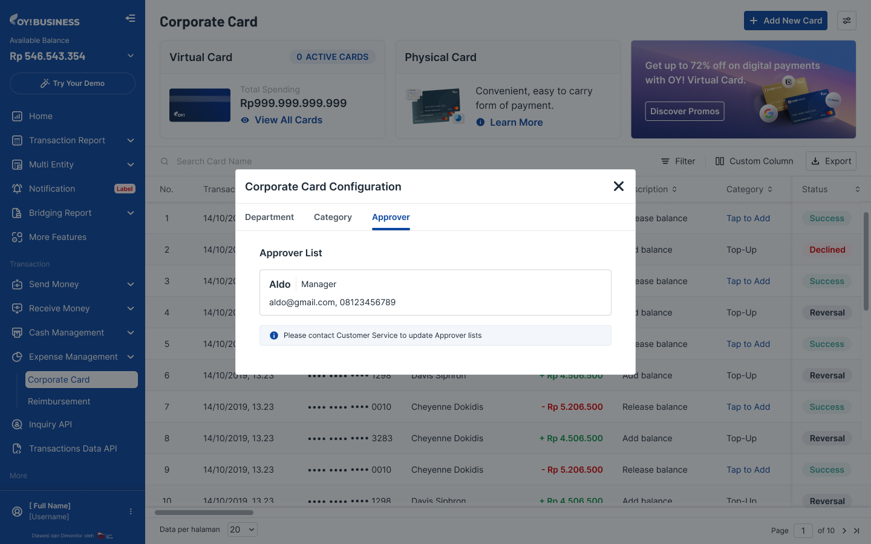Click the Page number input field
This screenshot has height=544, width=871.
pyautogui.click(x=803, y=531)
